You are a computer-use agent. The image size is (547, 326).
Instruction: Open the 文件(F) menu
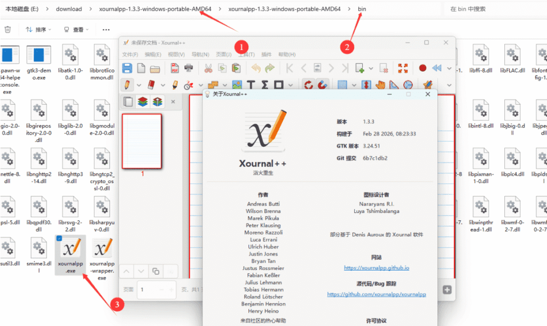tap(130, 54)
